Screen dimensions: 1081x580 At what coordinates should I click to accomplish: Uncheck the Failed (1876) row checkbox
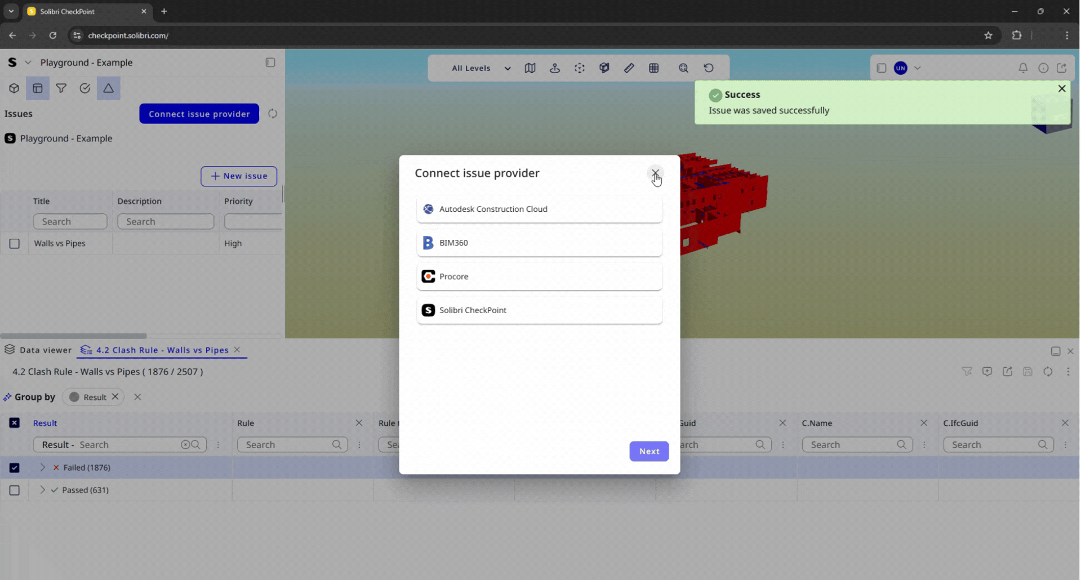coord(15,468)
